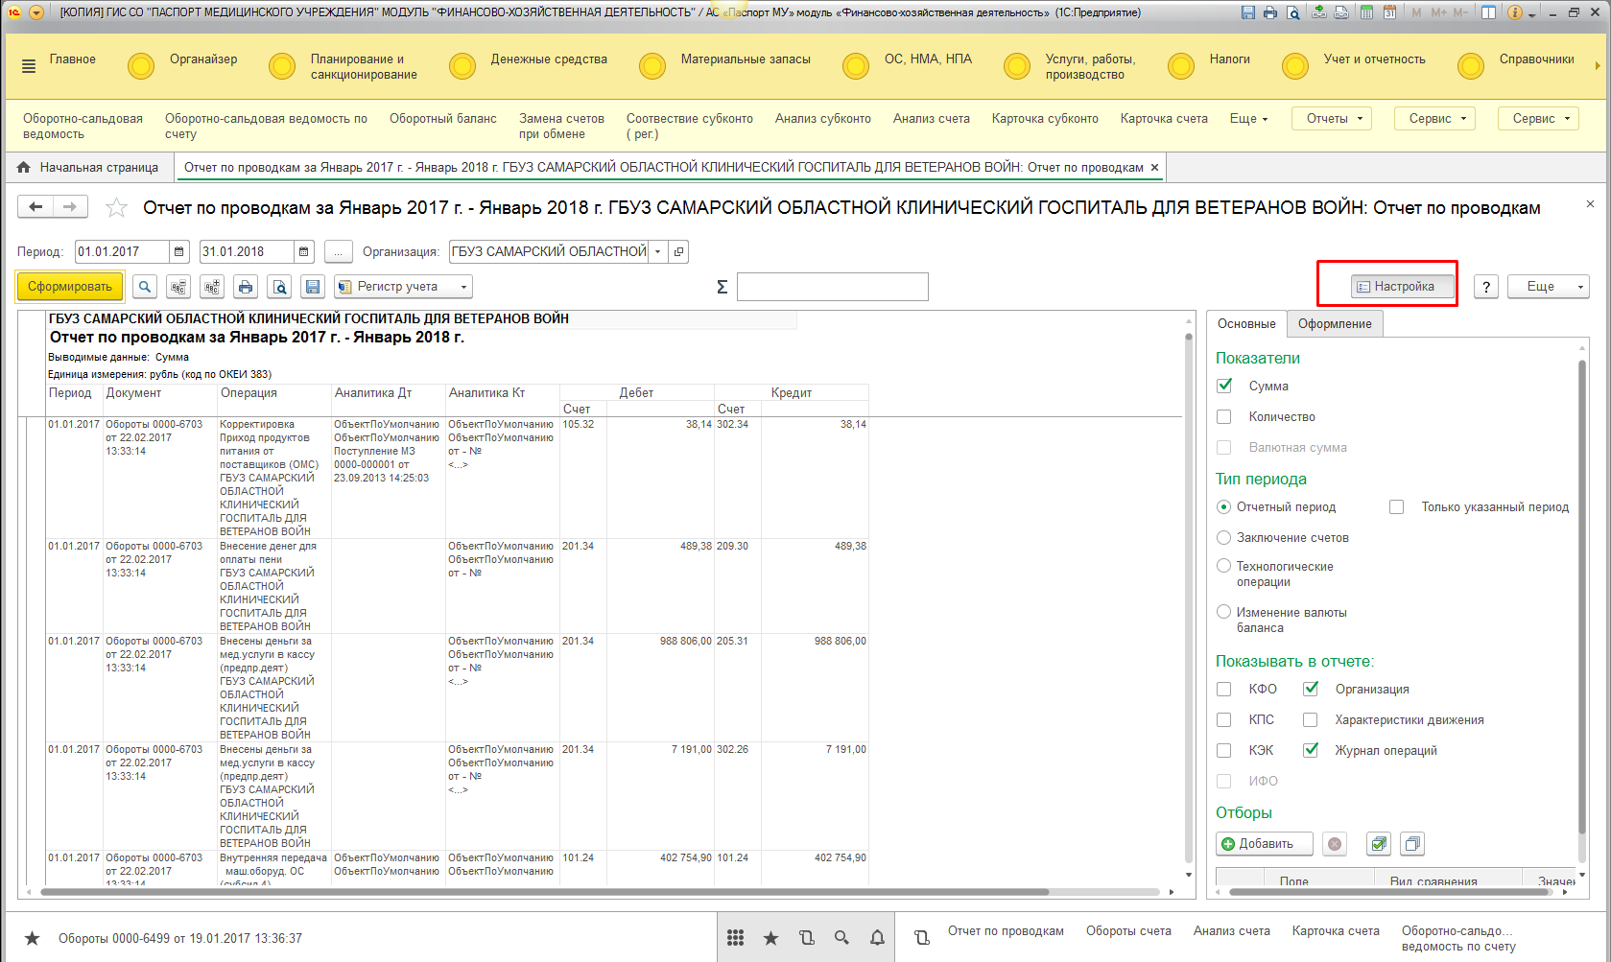The height and width of the screenshot is (962, 1611).
Task: Open the Организация dropdown arrow
Action: click(658, 251)
